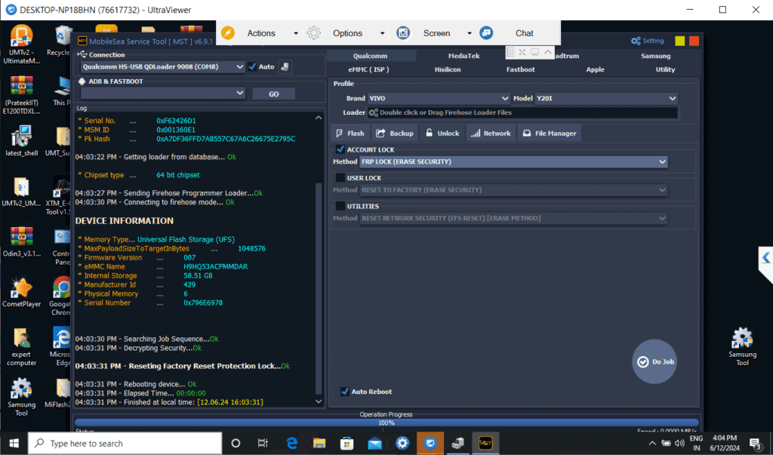Enable the USER LOCK checkbox
Viewport: 773px width, 455px height.
pos(340,178)
